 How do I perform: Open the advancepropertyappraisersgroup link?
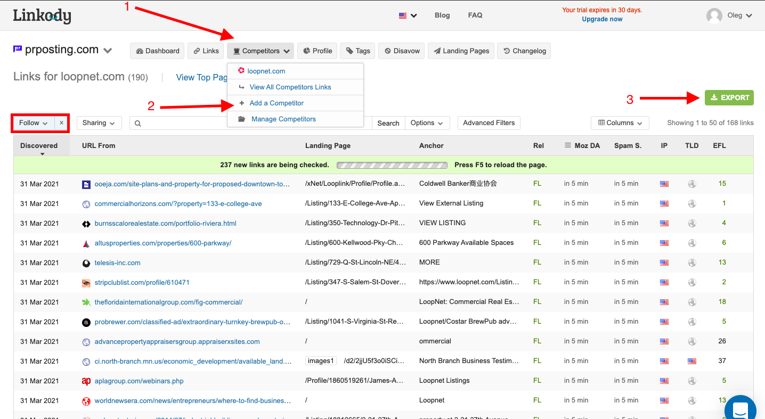(x=177, y=342)
